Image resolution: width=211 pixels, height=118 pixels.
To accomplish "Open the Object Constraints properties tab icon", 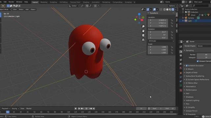I will [x=181, y=81].
